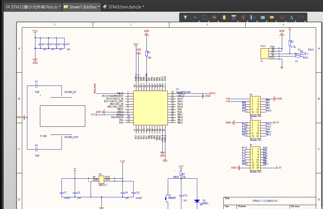Select the USB connector J1 body

click(264, 53)
